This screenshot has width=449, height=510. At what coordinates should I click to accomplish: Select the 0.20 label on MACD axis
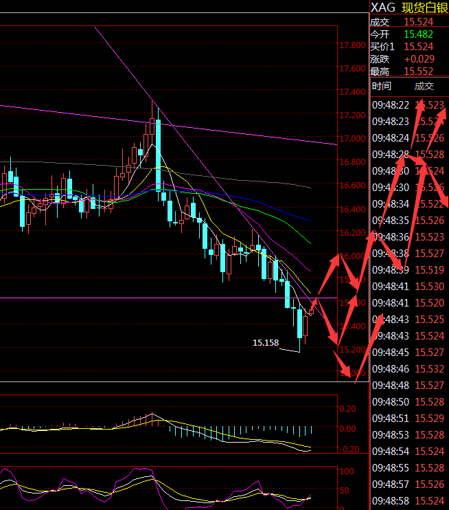pyautogui.click(x=347, y=409)
